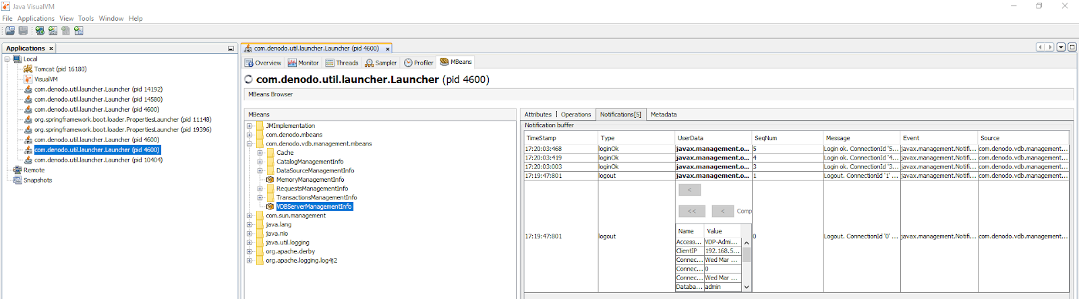The width and height of the screenshot is (1079, 299).
Task: Click the Message column header
Action: pos(861,138)
